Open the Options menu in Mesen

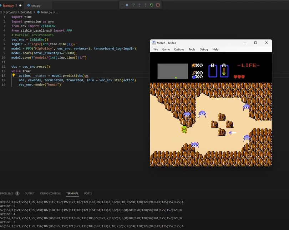179,49
